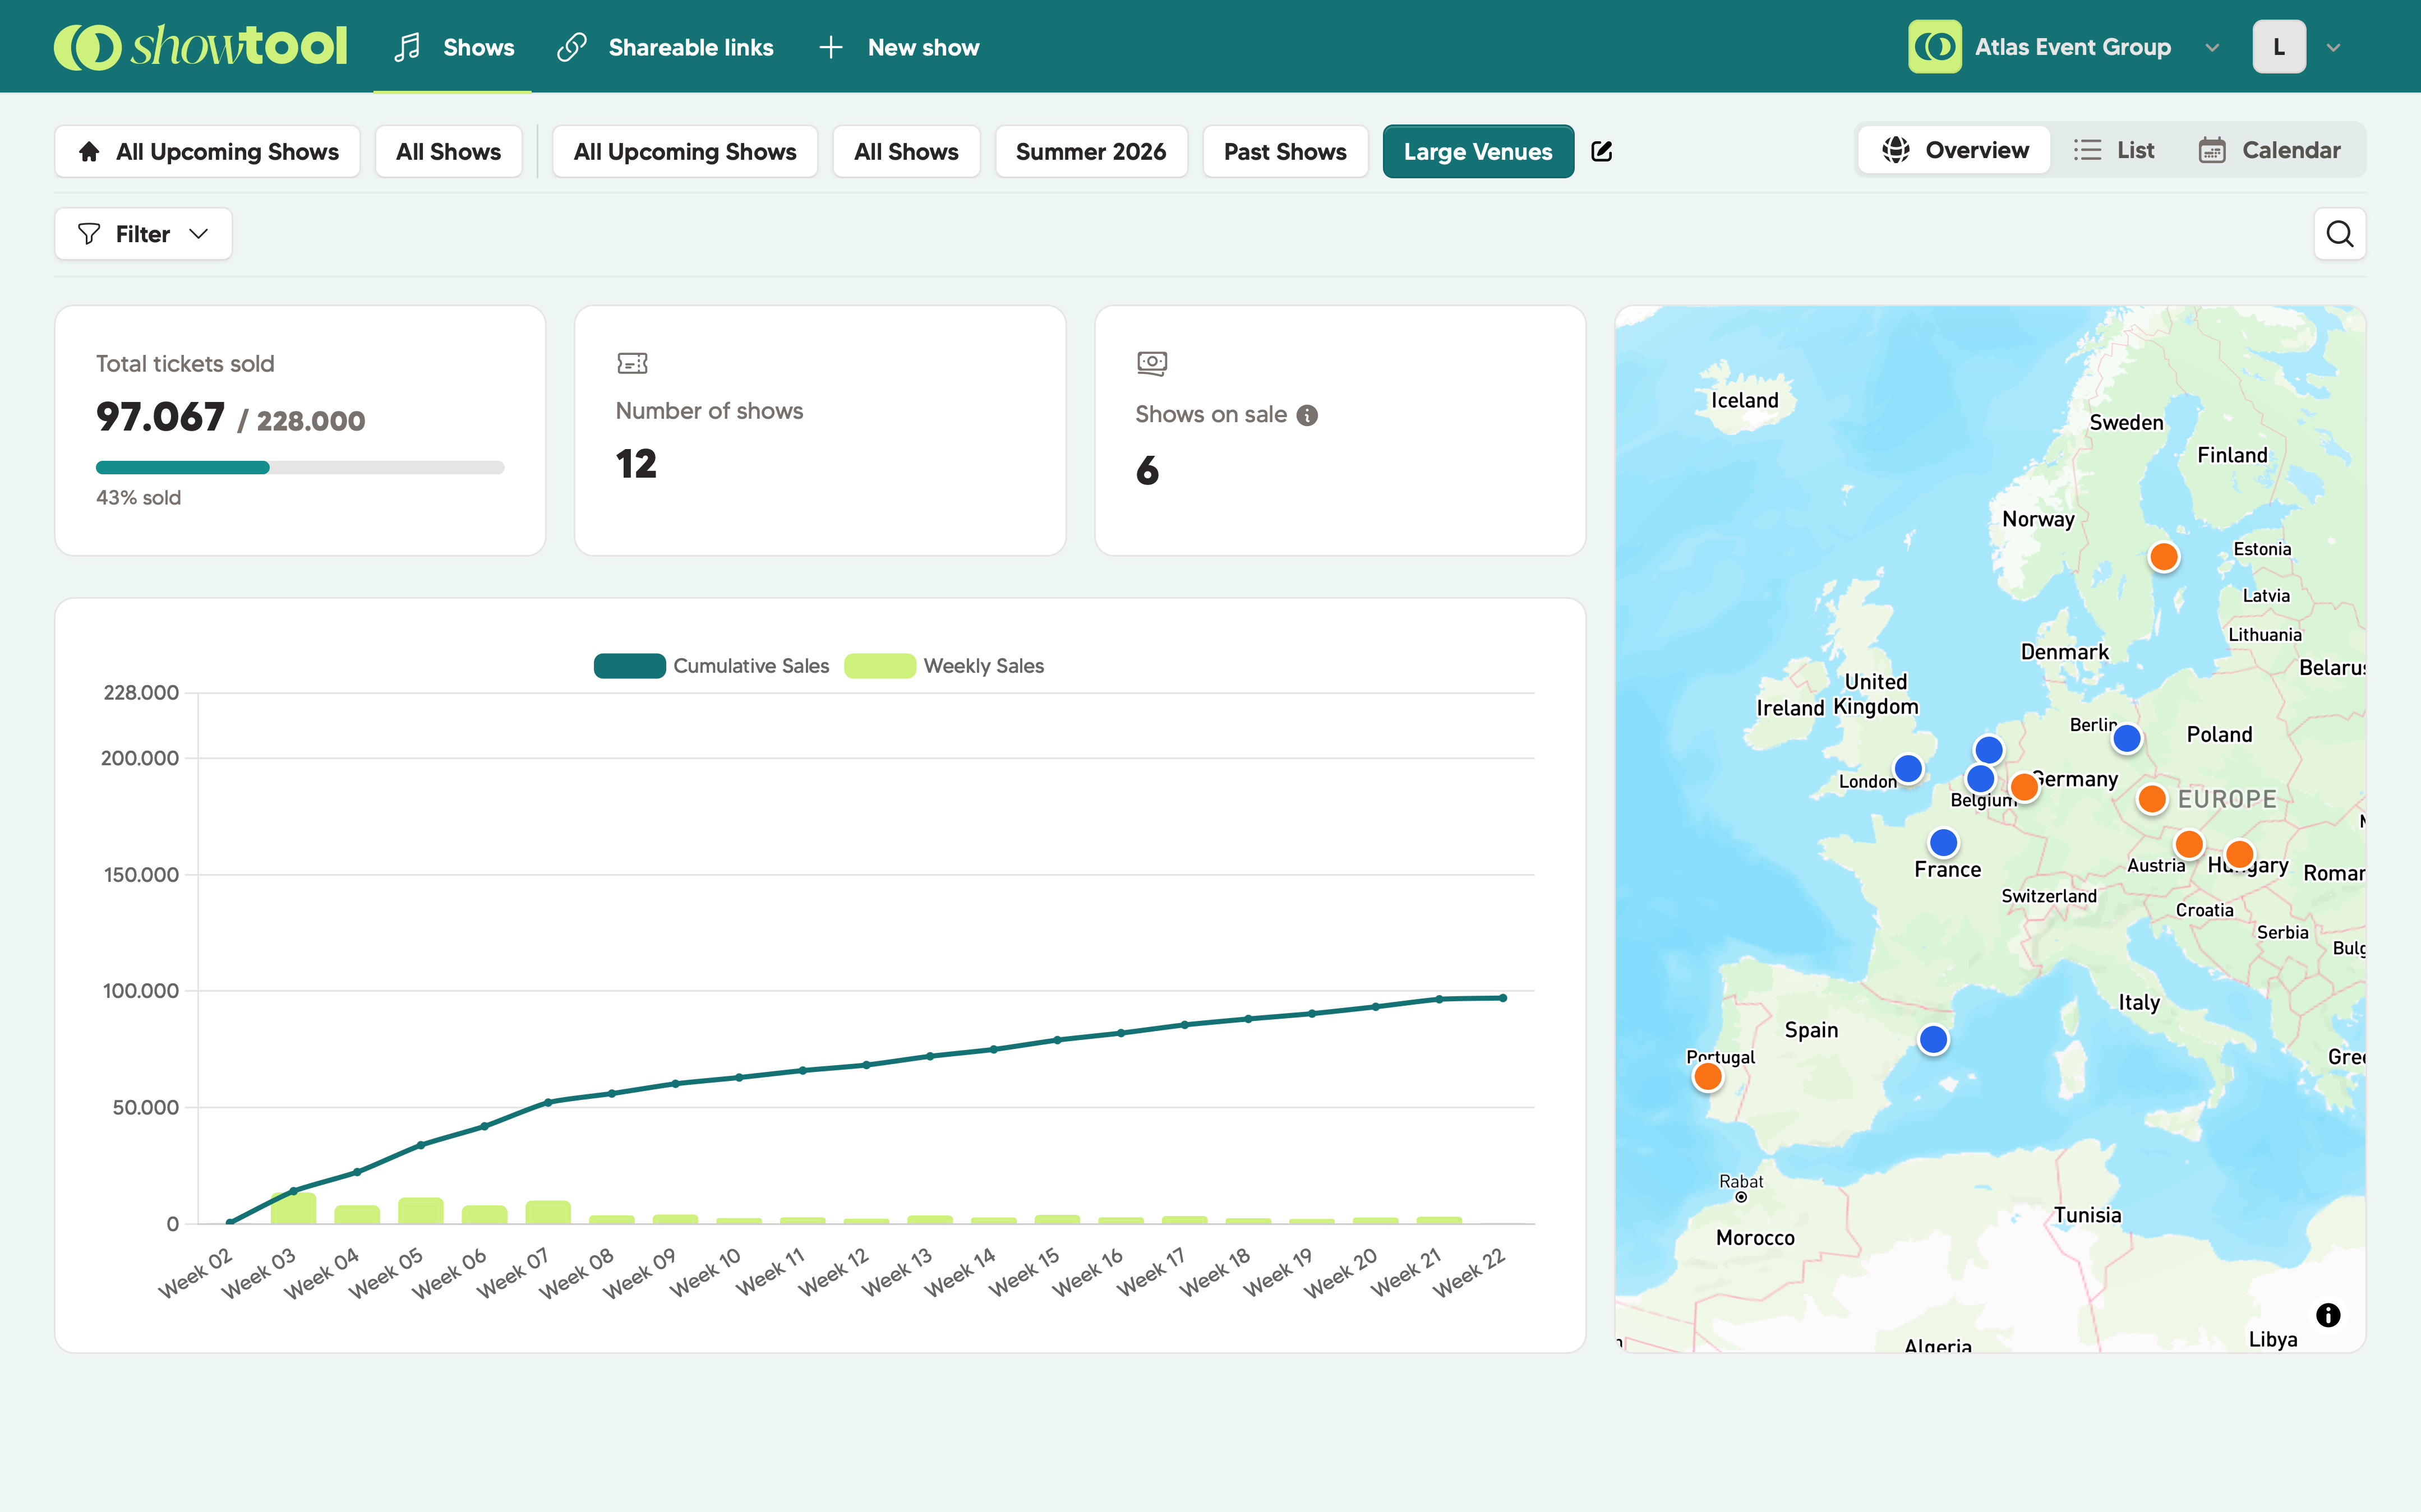Click the Shows on sale info icon
Viewport: 2421px width, 1512px height.
tap(1307, 415)
